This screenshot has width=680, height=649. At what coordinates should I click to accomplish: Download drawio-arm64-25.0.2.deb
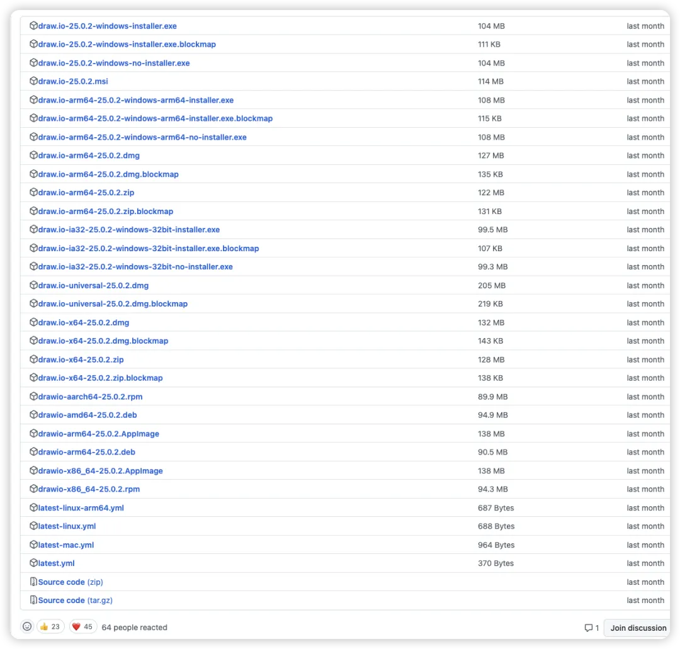point(87,452)
